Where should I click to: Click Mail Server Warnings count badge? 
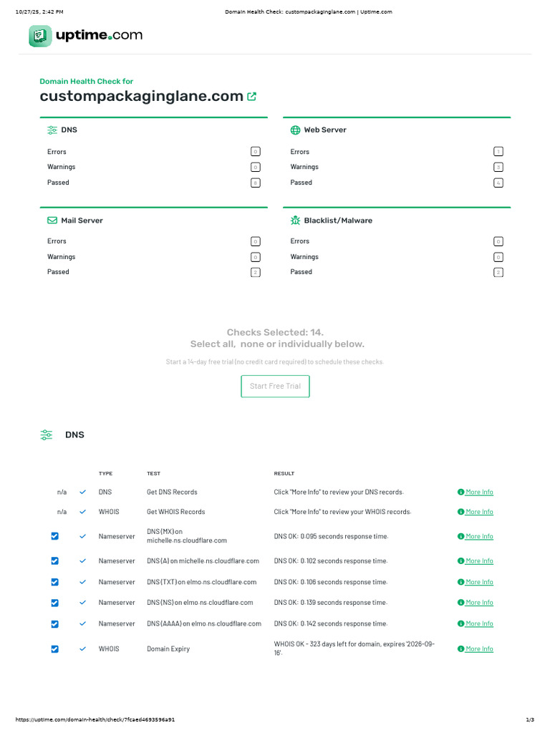[x=256, y=257]
